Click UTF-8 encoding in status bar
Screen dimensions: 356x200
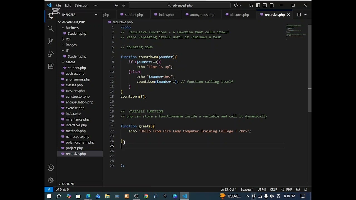(x=261, y=189)
